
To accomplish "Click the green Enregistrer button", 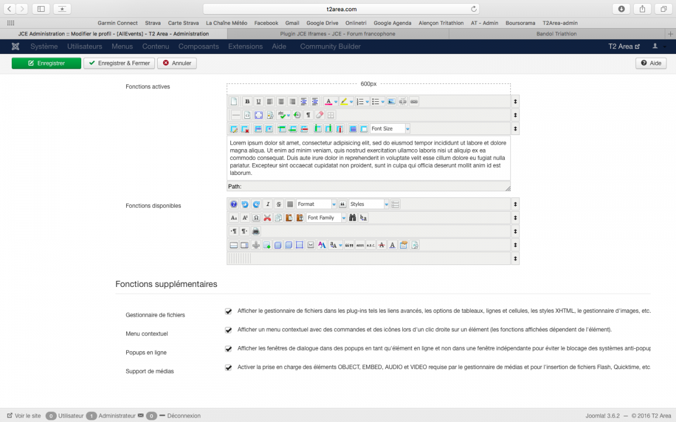I will coord(46,63).
